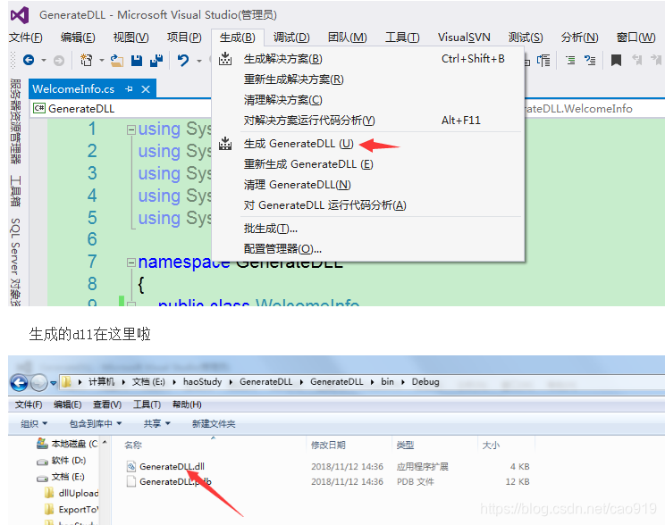The width and height of the screenshot is (665, 525).
Task: Collapse the using directives block
Action: [131, 129]
